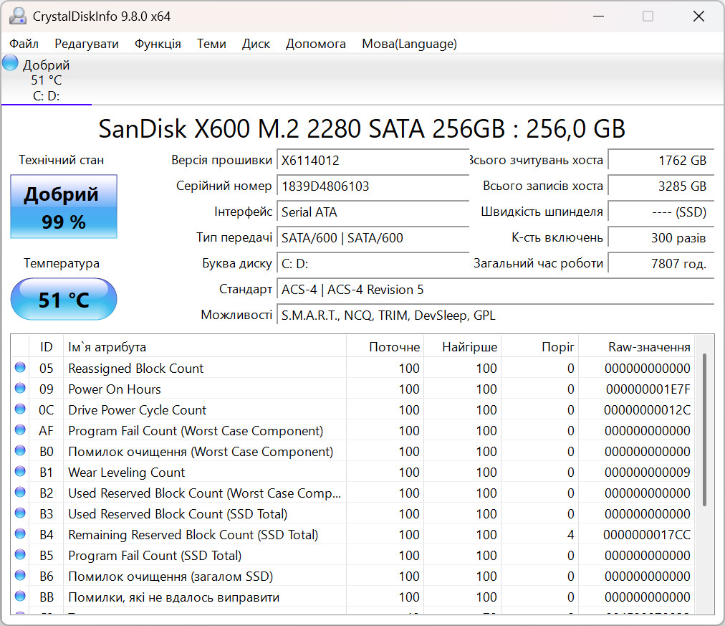This screenshot has width=725, height=626.
Task: Open the Диск menu
Action: [x=256, y=44]
